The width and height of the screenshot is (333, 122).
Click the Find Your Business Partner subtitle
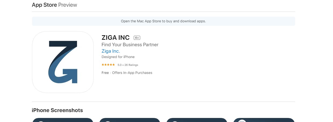130,45
